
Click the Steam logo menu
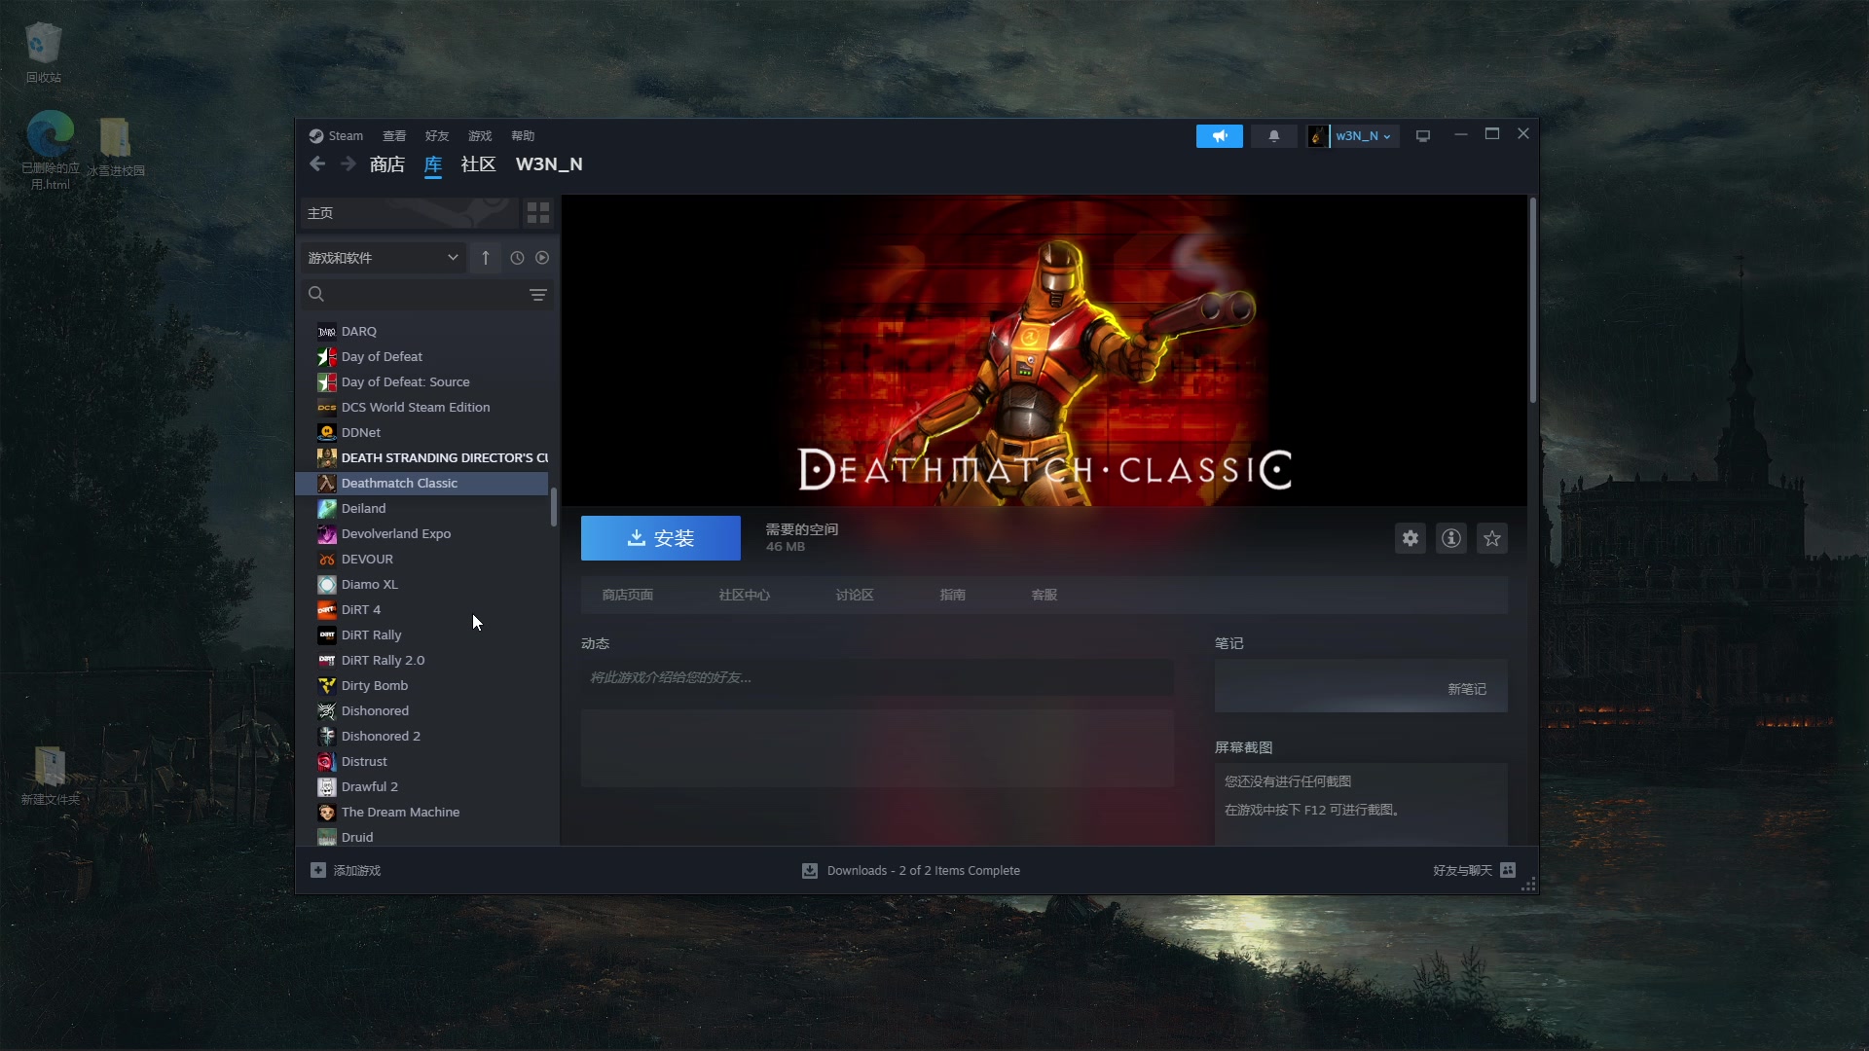click(336, 136)
